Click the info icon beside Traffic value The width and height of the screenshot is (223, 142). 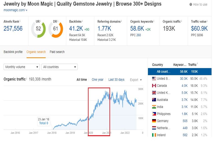[207, 21]
